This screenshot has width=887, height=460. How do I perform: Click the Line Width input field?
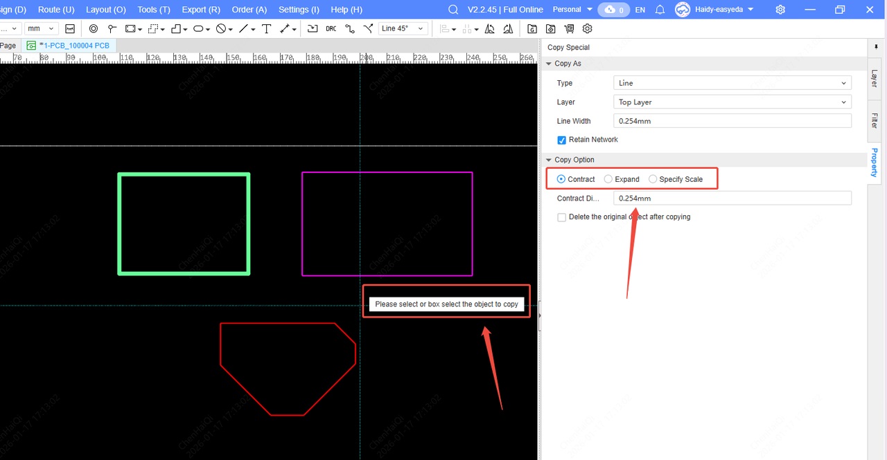click(x=732, y=121)
